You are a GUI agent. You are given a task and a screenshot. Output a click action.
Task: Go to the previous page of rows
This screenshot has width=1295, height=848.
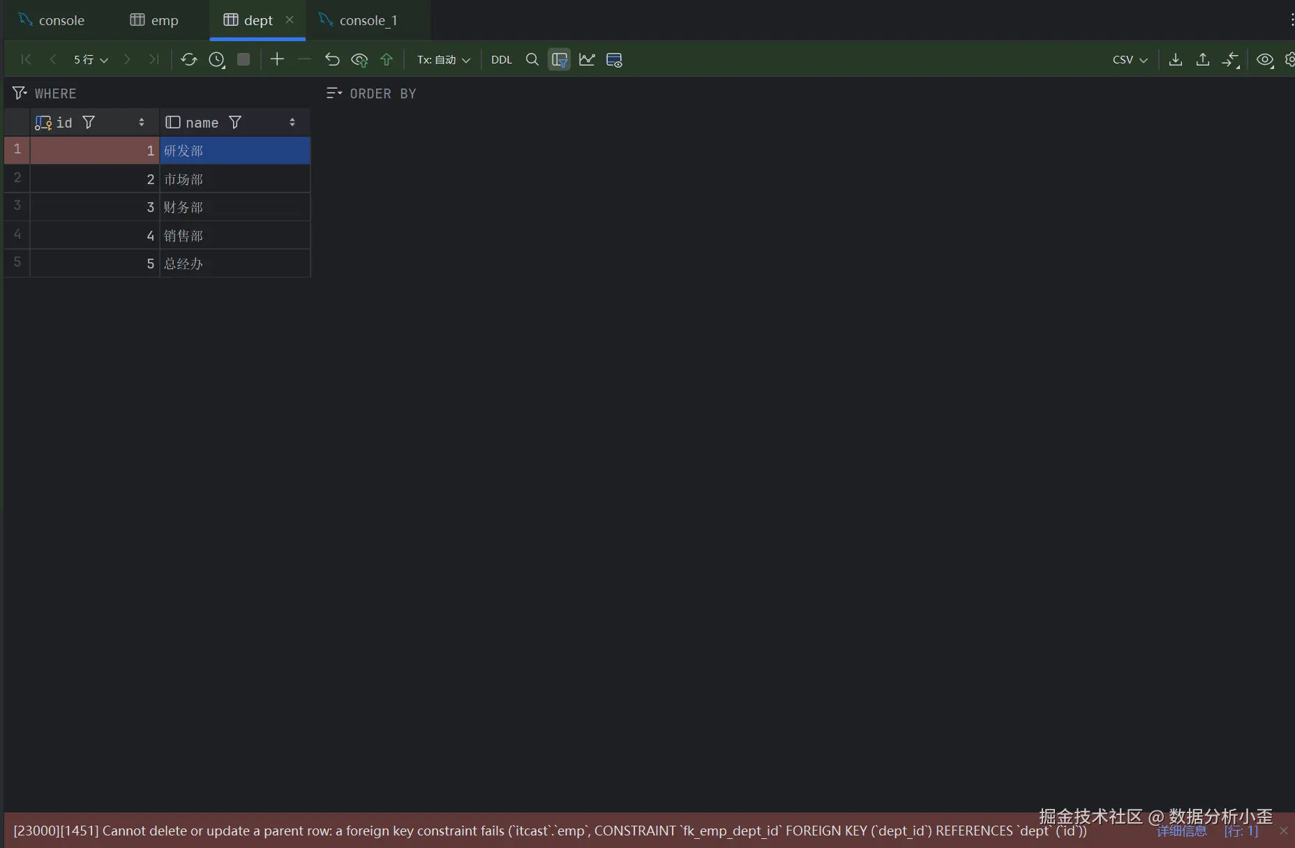coord(53,60)
